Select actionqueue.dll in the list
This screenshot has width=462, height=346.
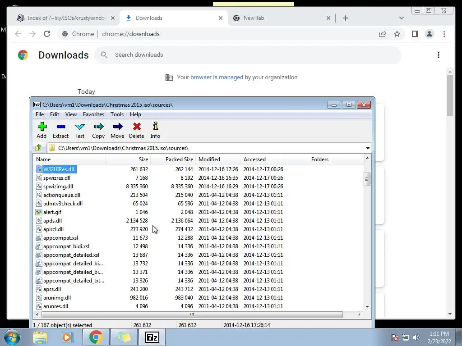pos(61,195)
